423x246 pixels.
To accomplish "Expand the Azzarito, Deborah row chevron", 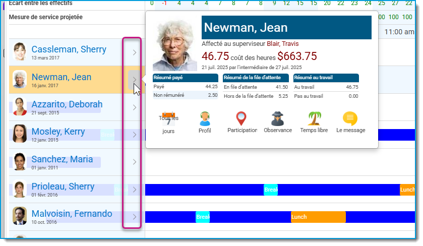I will (x=134, y=107).
